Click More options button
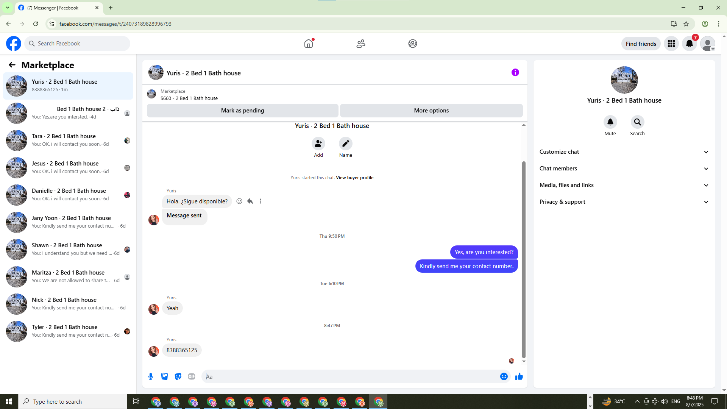This screenshot has width=727, height=409. (x=431, y=111)
